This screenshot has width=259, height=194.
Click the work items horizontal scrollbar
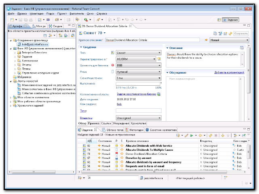click(154, 172)
